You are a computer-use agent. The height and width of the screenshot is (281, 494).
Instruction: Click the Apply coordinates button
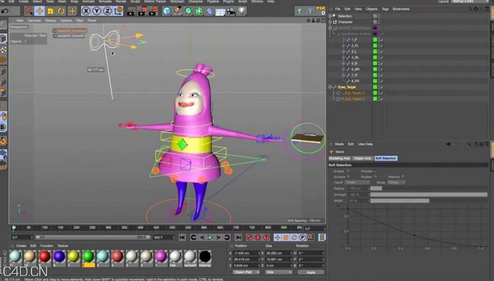tap(311, 272)
